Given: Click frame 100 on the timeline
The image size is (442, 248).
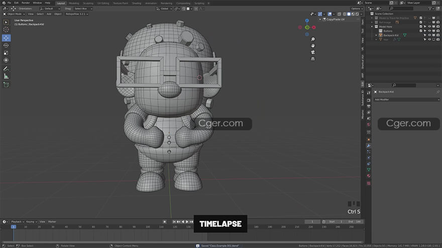Looking at the screenshot, I should [x=148, y=227].
